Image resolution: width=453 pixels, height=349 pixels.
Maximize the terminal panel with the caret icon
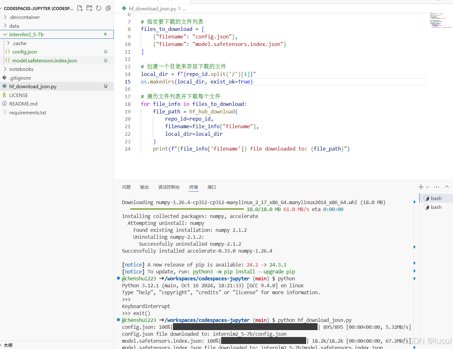447,187
